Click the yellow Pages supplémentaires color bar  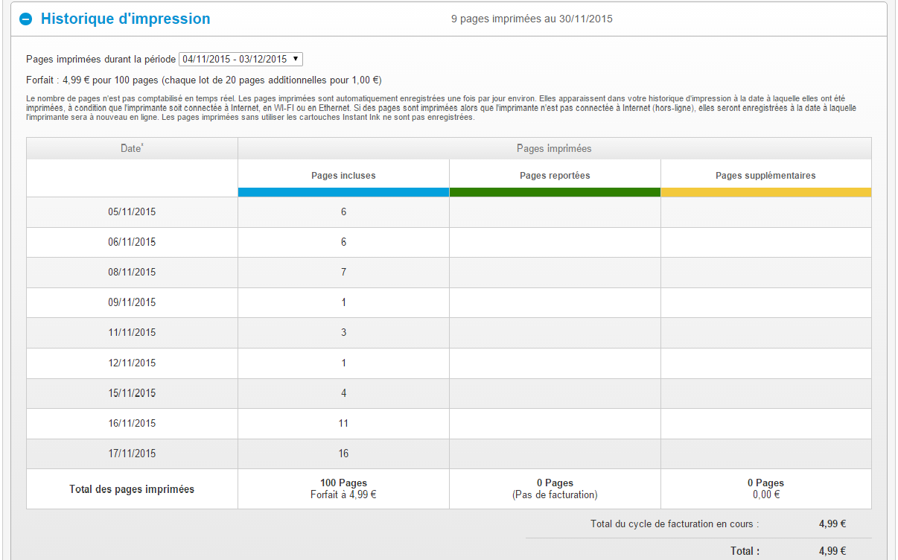765,192
